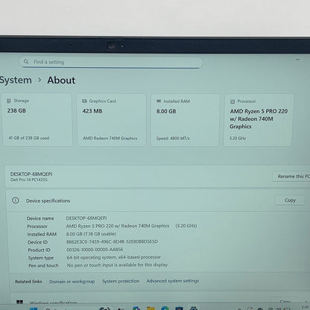The width and height of the screenshot is (310, 310).
Task: Click the 'Speed: 4800 MT/s' text
Action: pos(173,139)
